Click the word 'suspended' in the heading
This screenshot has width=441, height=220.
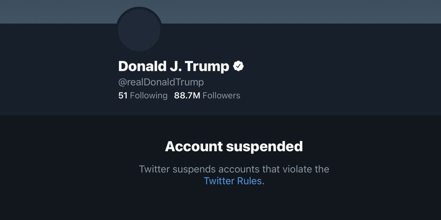pos(264,146)
